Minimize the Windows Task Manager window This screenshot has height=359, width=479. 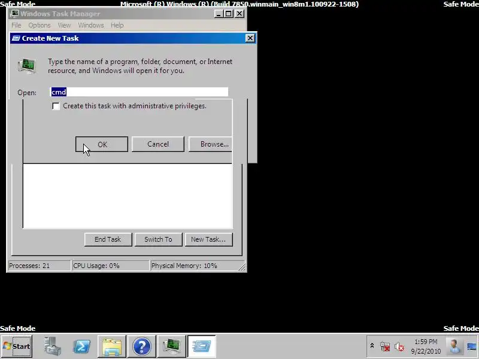[219, 14]
